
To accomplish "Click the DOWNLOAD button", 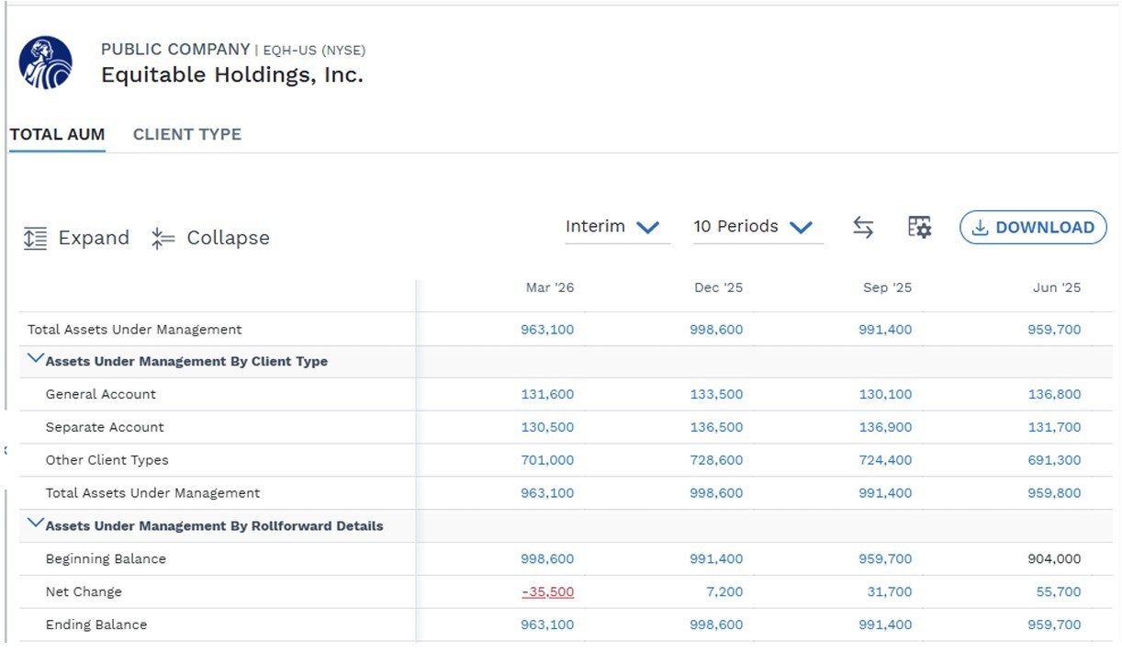I will tap(1033, 228).
